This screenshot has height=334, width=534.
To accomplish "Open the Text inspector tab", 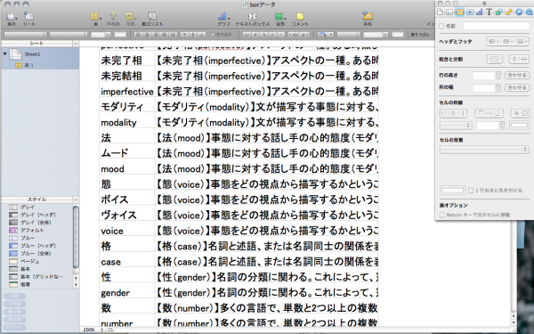I will coord(489,12).
